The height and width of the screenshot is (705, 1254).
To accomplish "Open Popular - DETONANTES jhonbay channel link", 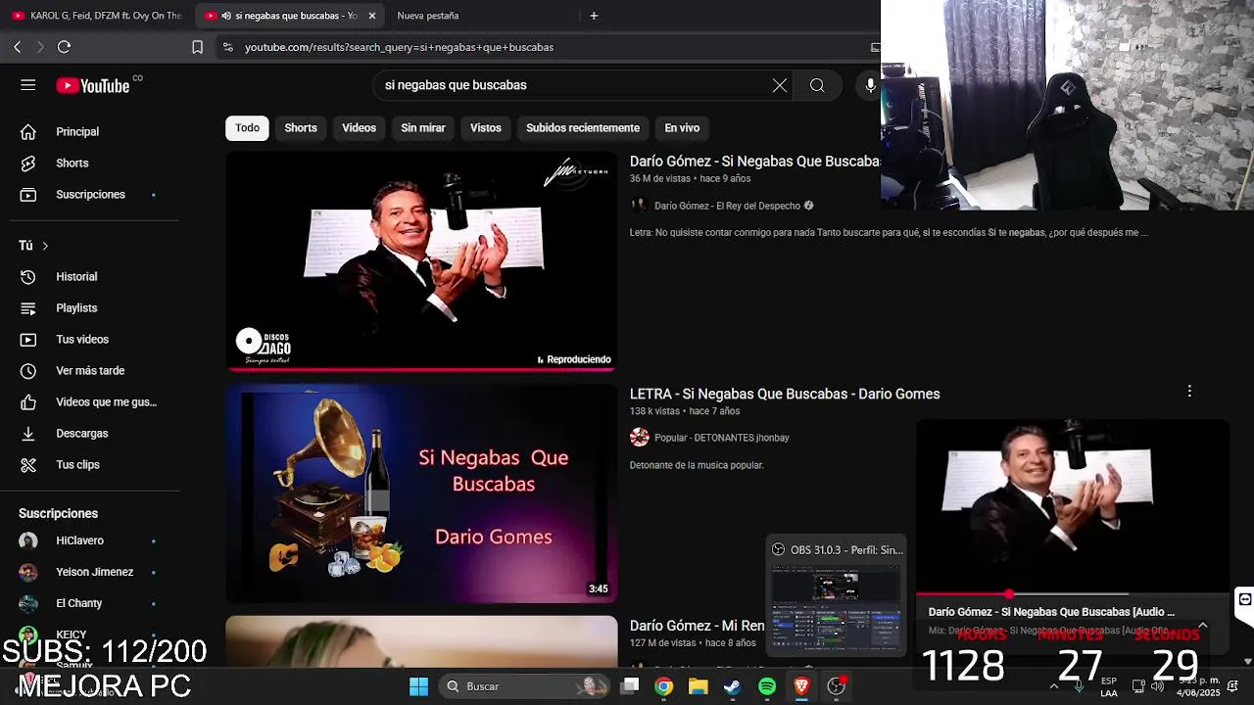I will (x=722, y=438).
